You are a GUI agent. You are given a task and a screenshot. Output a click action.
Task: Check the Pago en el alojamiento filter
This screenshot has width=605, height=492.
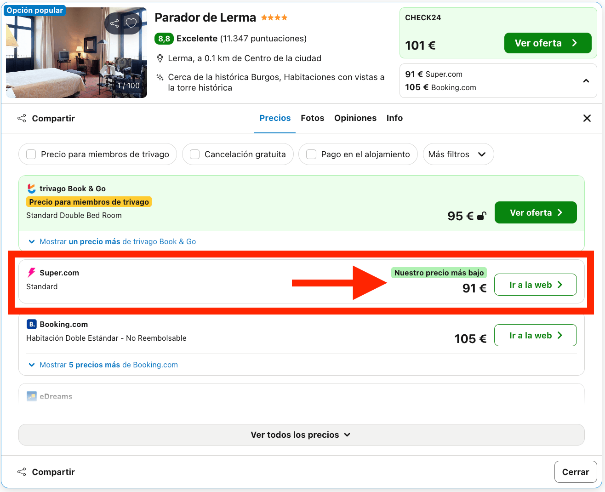pyautogui.click(x=311, y=154)
